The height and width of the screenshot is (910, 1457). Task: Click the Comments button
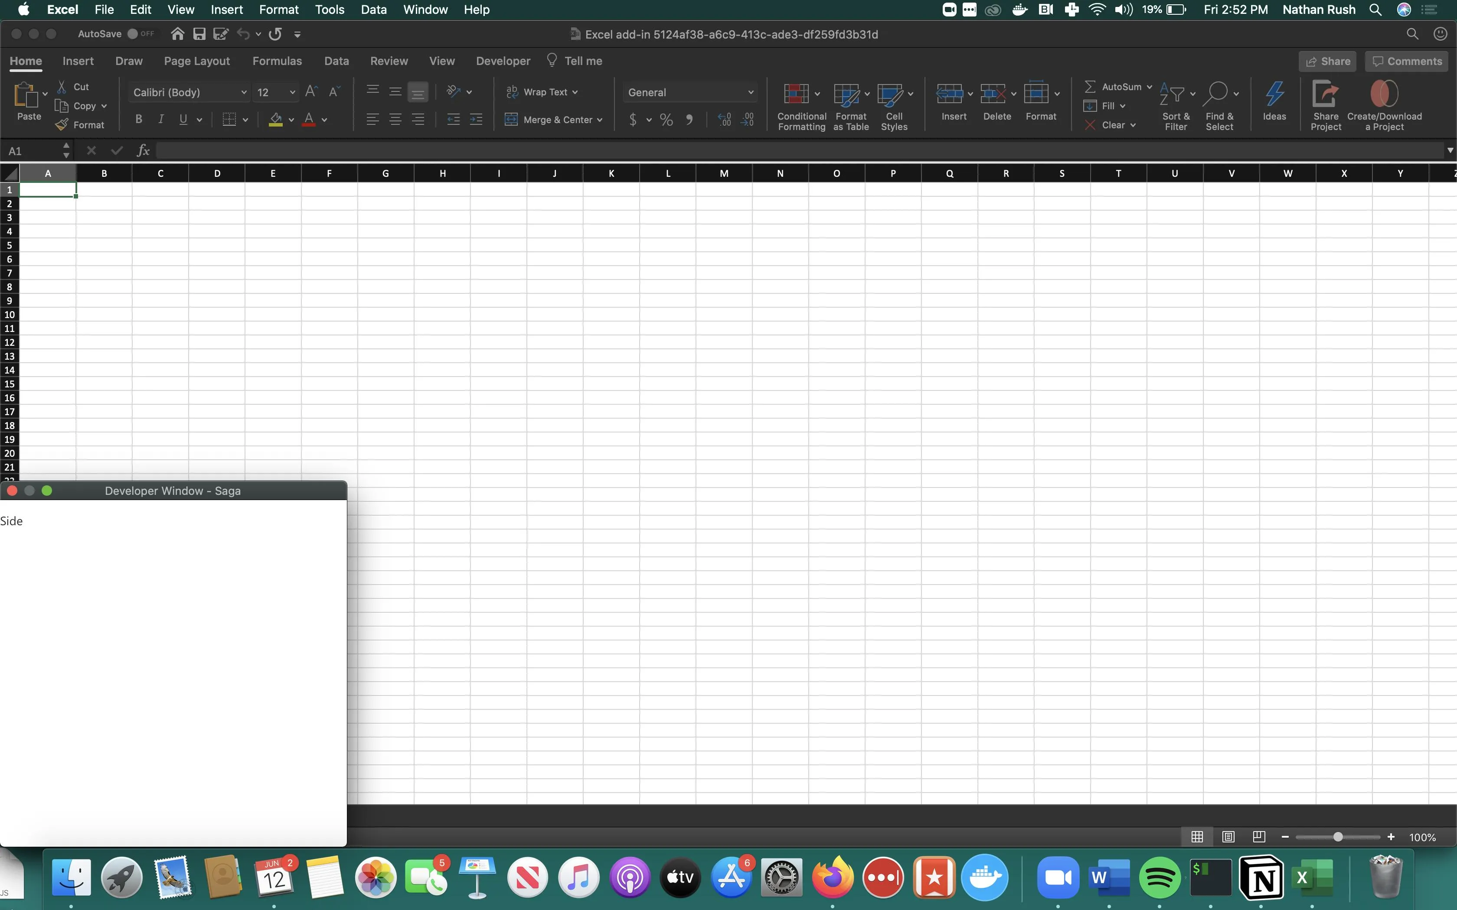(x=1406, y=62)
